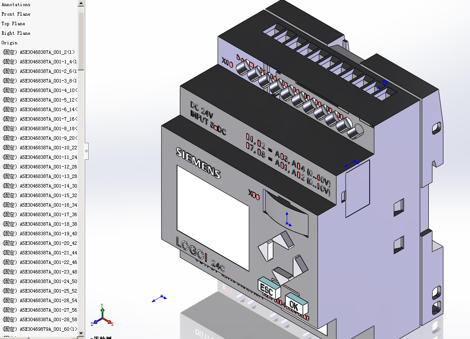Select component A5E30468387A_001-19_40
470x339 pixels.
coord(40,234)
